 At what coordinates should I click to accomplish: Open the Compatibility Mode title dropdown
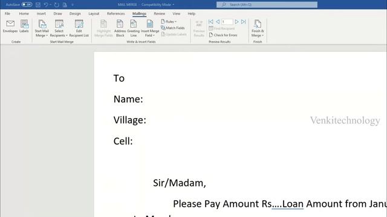coord(174,5)
